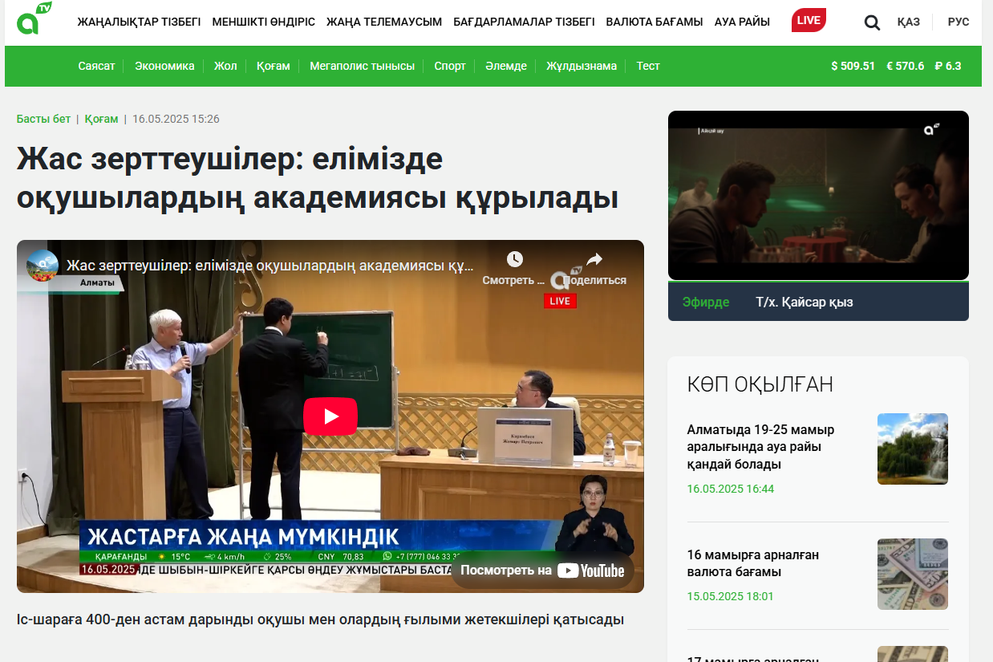Open the search magnifier icon
This screenshot has height=662, width=993.
(872, 22)
